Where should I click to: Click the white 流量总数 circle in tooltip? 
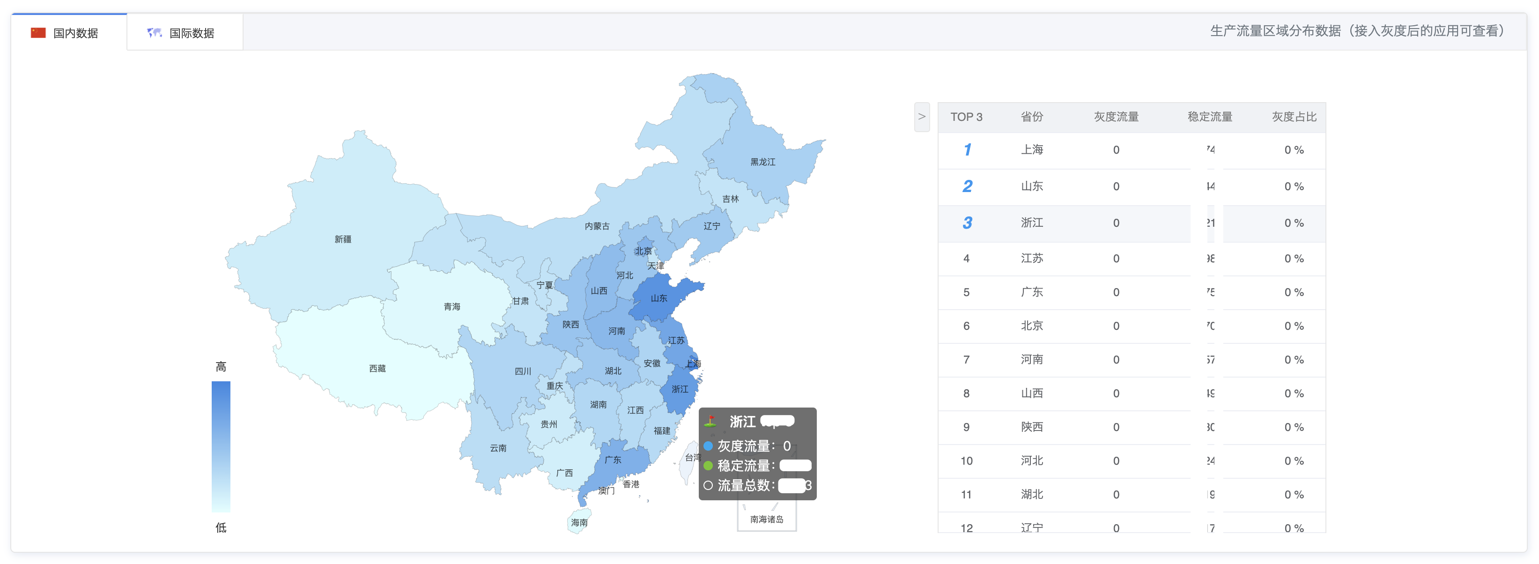click(x=708, y=486)
